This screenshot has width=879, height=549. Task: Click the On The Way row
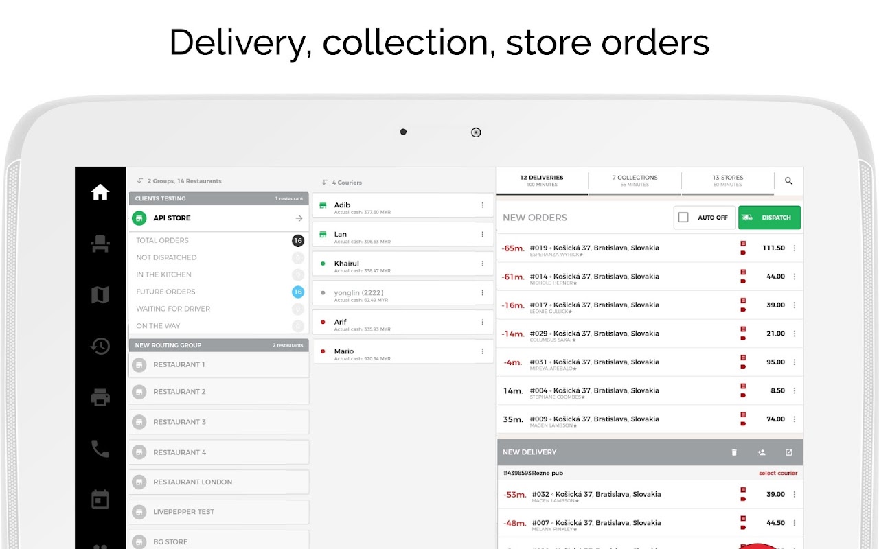[218, 326]
